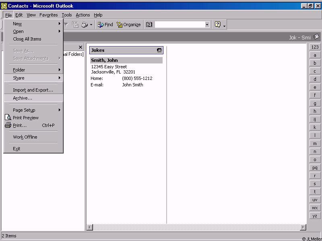The height and width of the screenshot is (241, 322).
Task: Jump to contacts under letter m
Action: click(315, 143)
